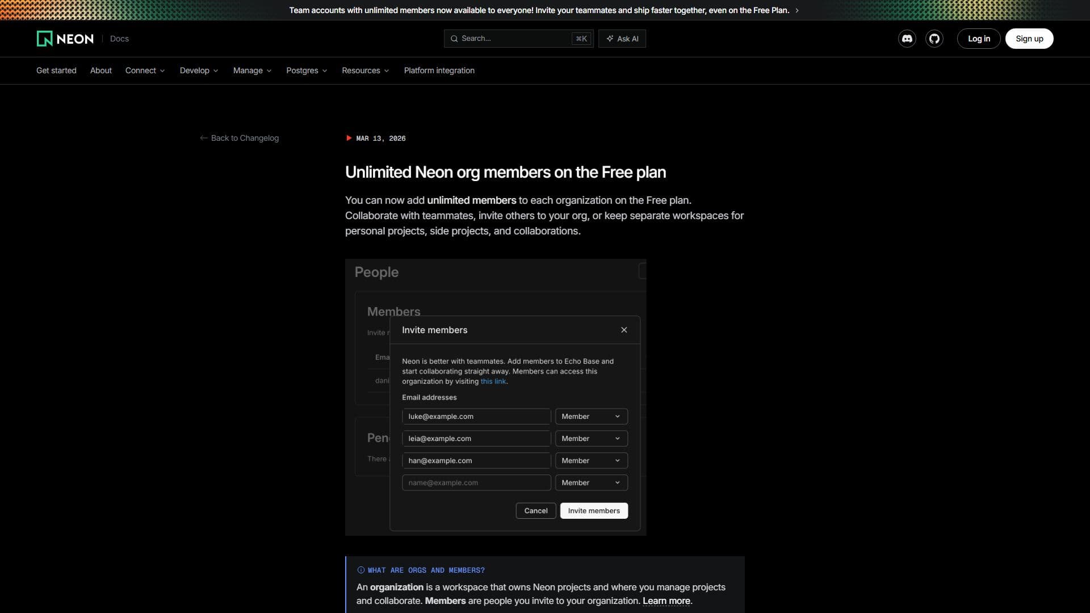Open role dropdown for leia@example.com
Viewport: 1090px width, 613px height.
(592, 438)
